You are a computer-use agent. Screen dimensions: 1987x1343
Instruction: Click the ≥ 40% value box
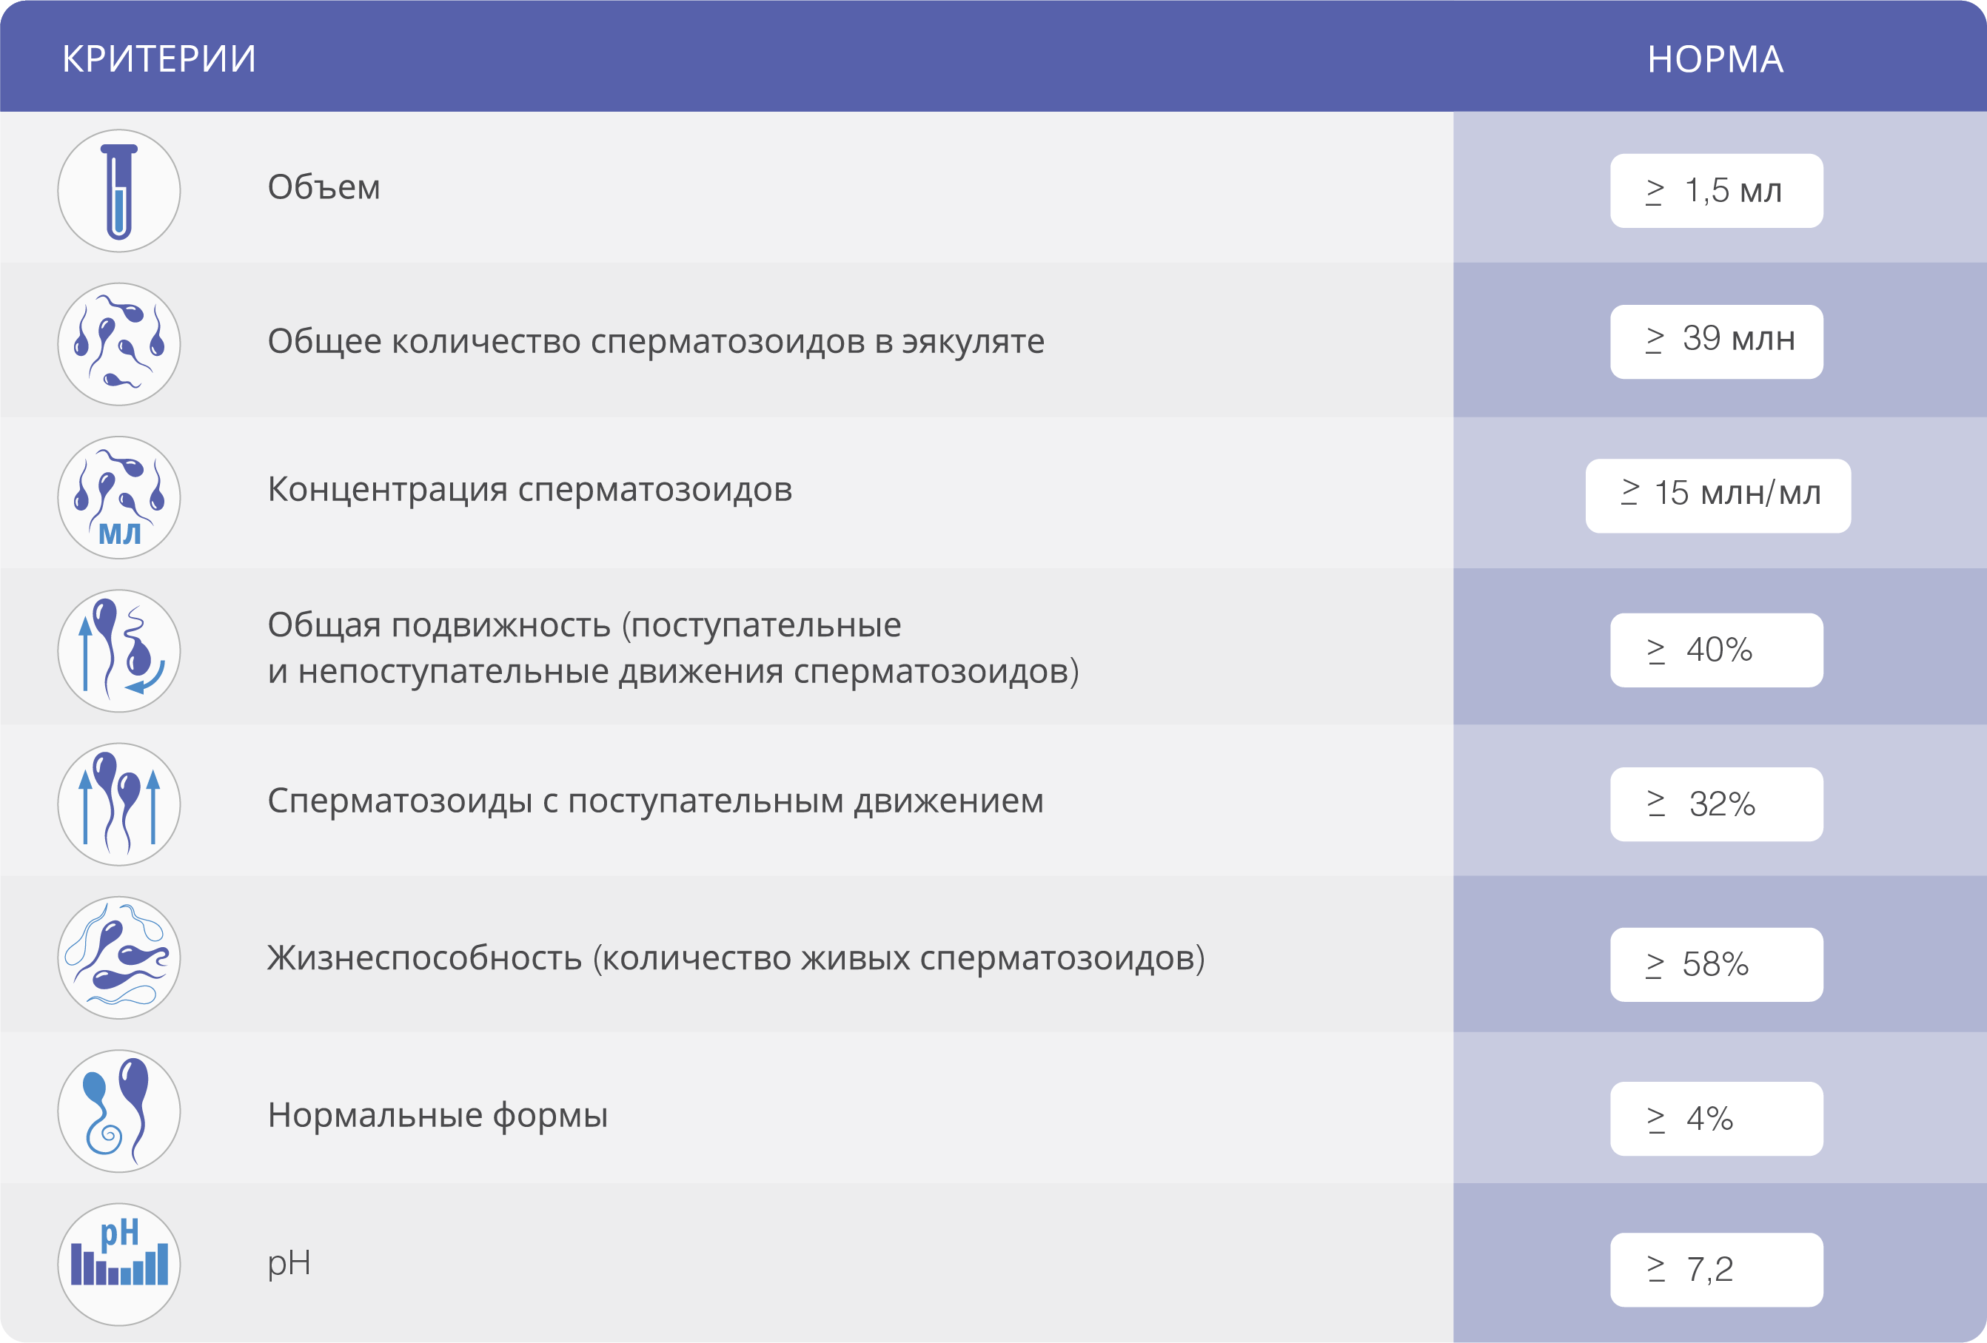pyautogui.click(x=1716, y=650)
